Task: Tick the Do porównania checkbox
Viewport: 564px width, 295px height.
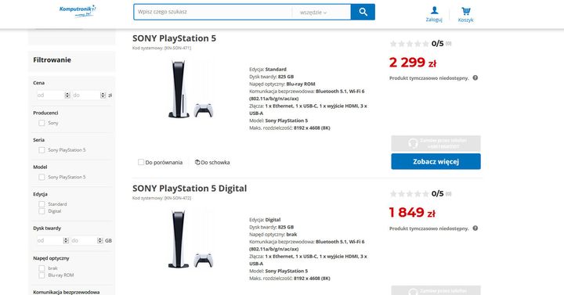Action: pos(141,163)
